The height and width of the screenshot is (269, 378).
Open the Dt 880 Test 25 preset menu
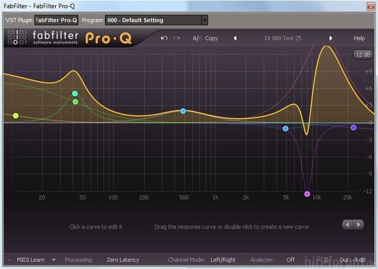coord(283,38)
